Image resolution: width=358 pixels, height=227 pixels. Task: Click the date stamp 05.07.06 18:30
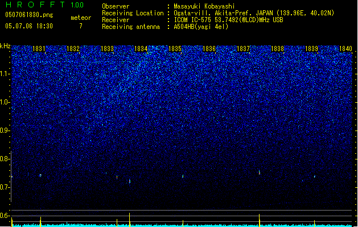pyautogui.click(x=29, y=26)
